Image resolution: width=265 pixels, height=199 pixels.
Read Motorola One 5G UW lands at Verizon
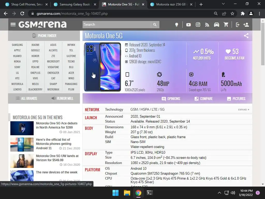tap(57, 158)
